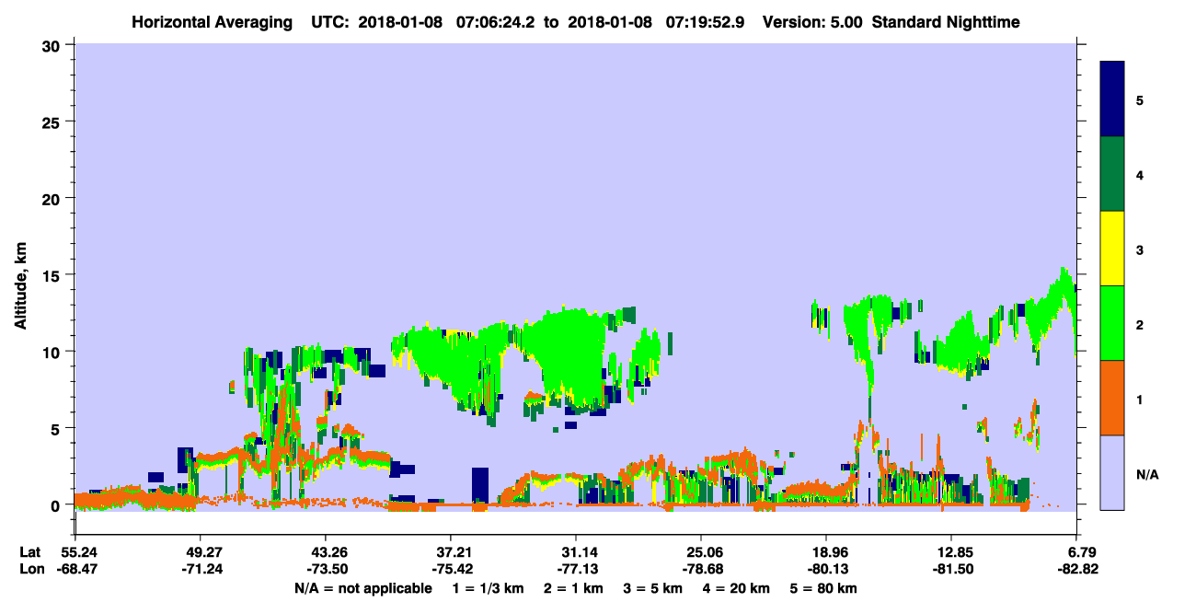Click the y-axis tick label 5
Image resolution: width=1196 pixels, height=614 pixels.
click(58, 429)
